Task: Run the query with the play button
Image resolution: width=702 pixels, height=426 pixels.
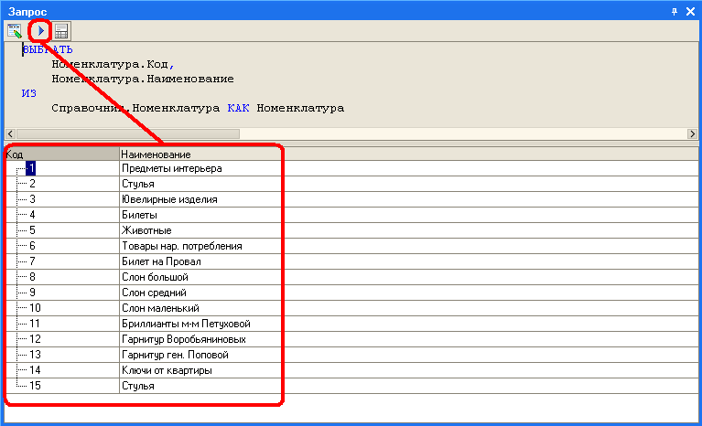Action: tap(41, 31)
